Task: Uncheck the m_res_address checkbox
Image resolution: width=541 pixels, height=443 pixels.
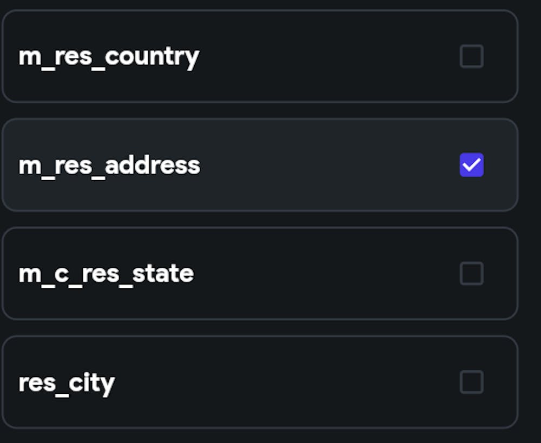Action: (x=471, y=165)
